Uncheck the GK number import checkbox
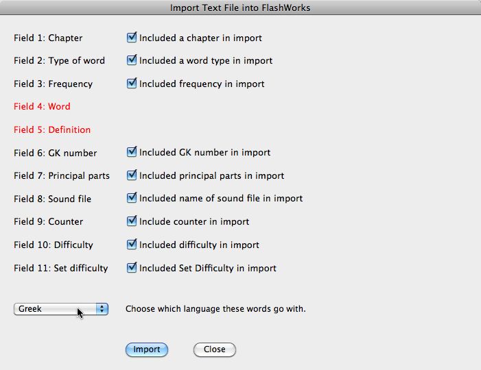Viewport: 481px width, 370px height. coord(132,152)
